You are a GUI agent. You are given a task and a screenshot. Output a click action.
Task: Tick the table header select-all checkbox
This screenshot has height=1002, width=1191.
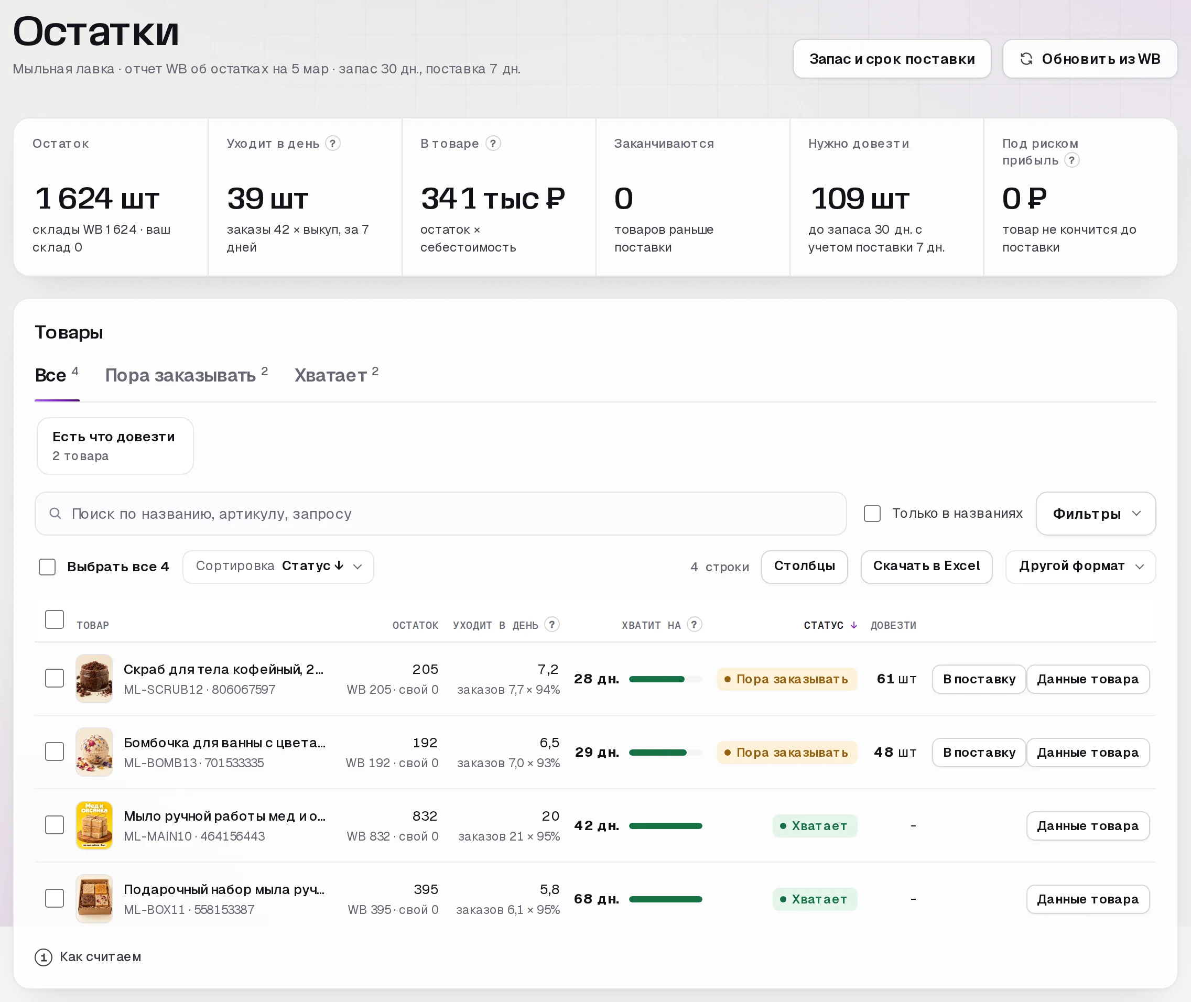tap(55, 619)
